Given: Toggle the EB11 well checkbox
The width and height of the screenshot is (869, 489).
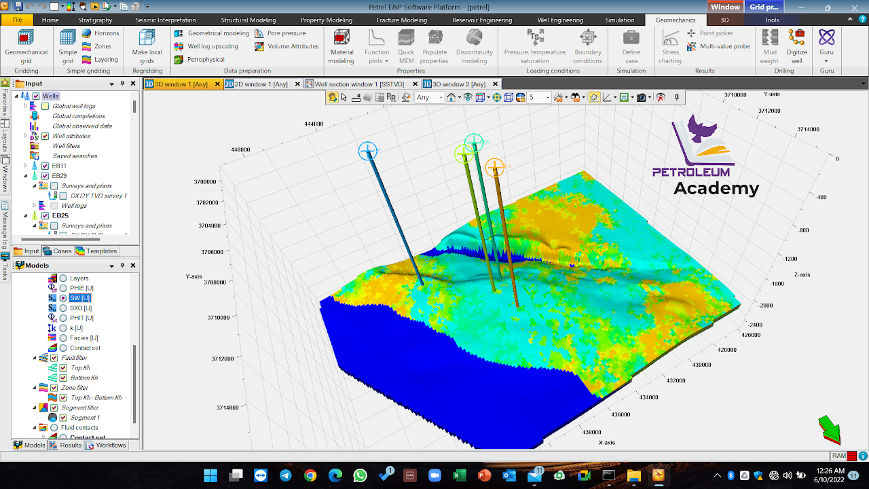Looking at the screenshot, I should click(x=45, y=166).
